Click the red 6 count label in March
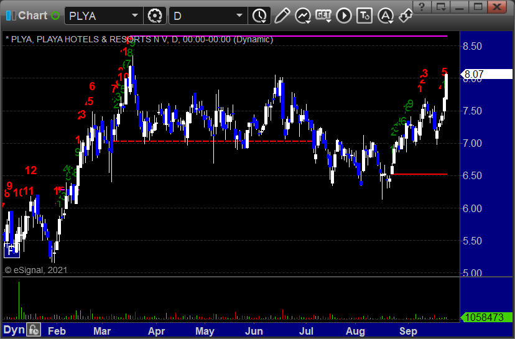The width and height of the screenshot is (515, 339). [x=92, y=86]
